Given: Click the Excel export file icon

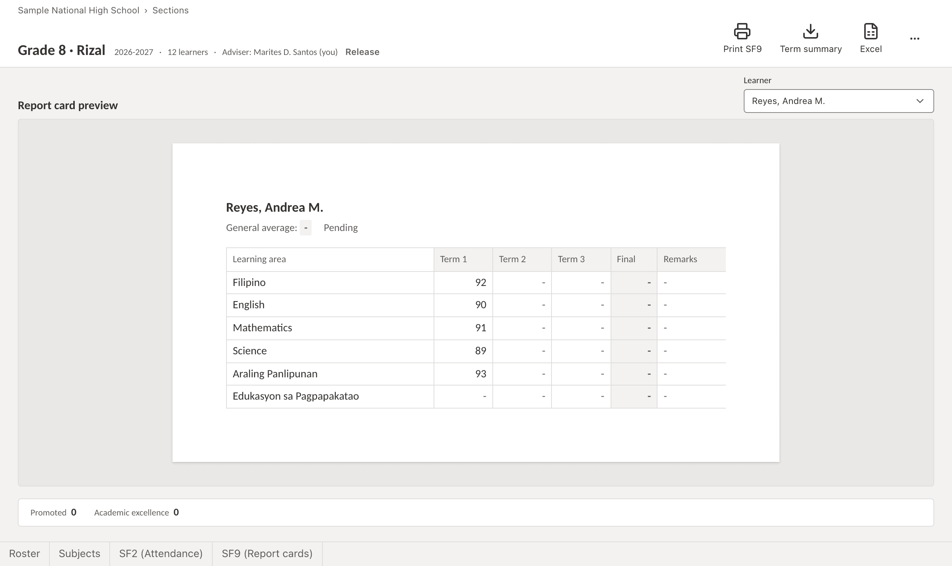Looking at the screenshot, I should point(871,31).
